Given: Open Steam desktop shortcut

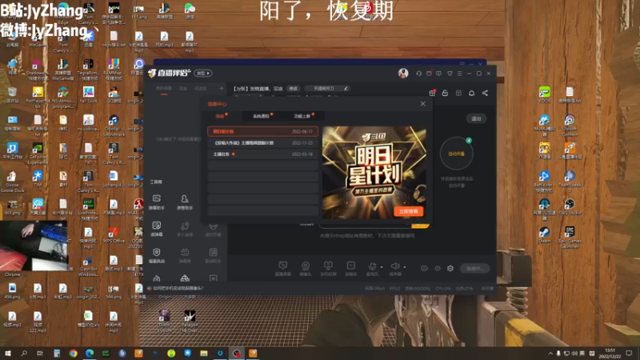Looking at the screenshot, I should (545, 234).
